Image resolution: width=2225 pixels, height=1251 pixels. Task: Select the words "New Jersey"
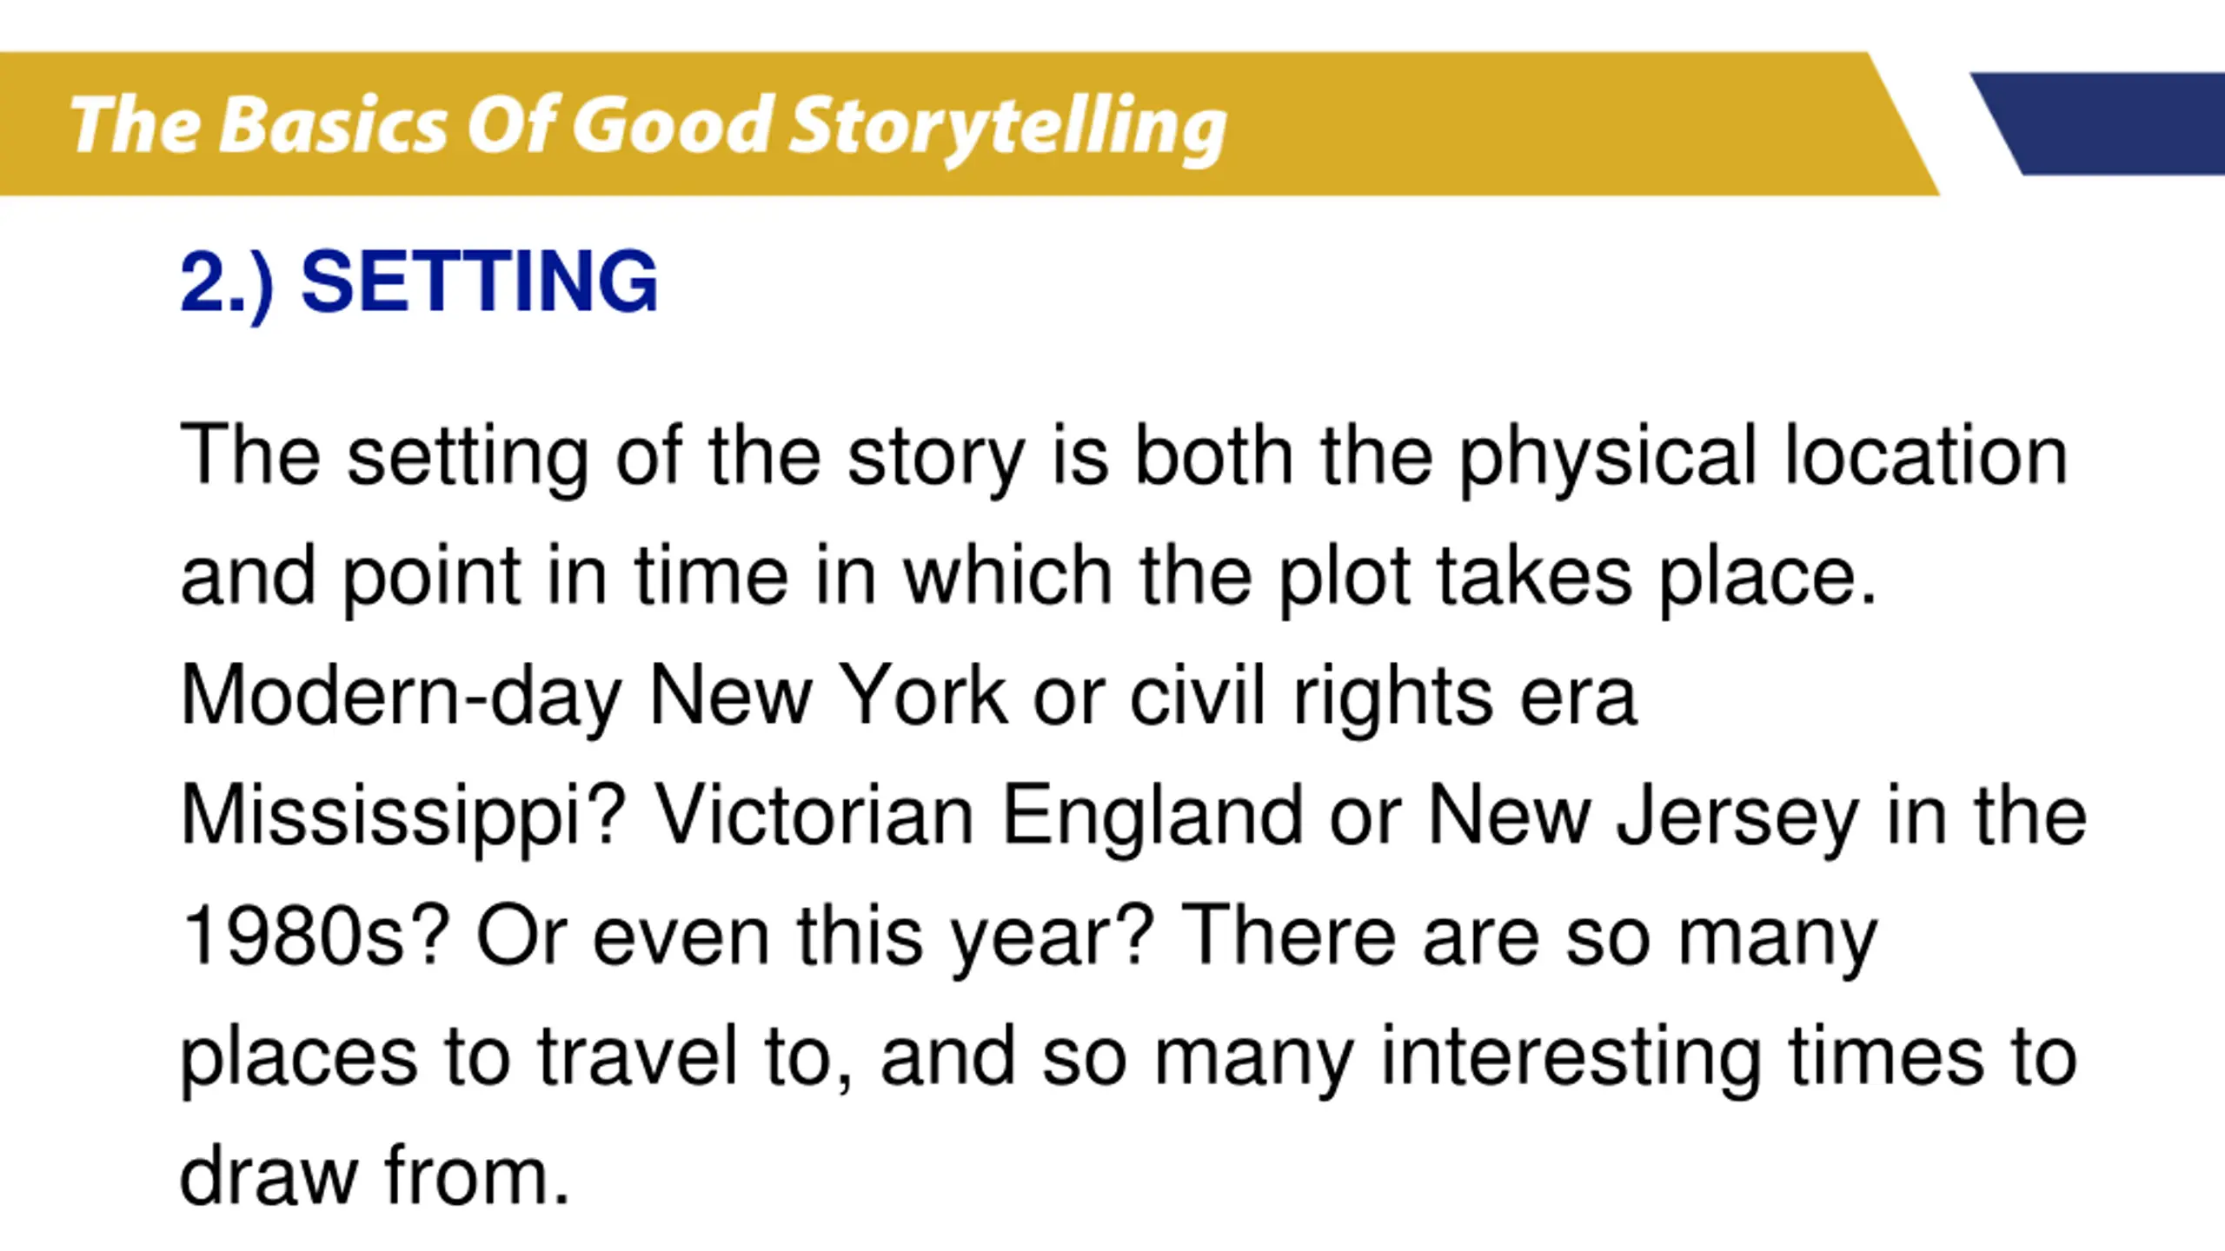tap(1644, 817)
